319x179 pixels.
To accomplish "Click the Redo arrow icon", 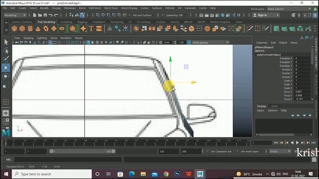I will pos(56,15).
